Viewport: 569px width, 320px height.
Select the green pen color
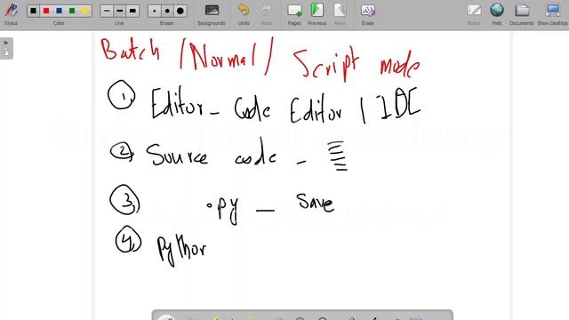[x=72, y=11]
